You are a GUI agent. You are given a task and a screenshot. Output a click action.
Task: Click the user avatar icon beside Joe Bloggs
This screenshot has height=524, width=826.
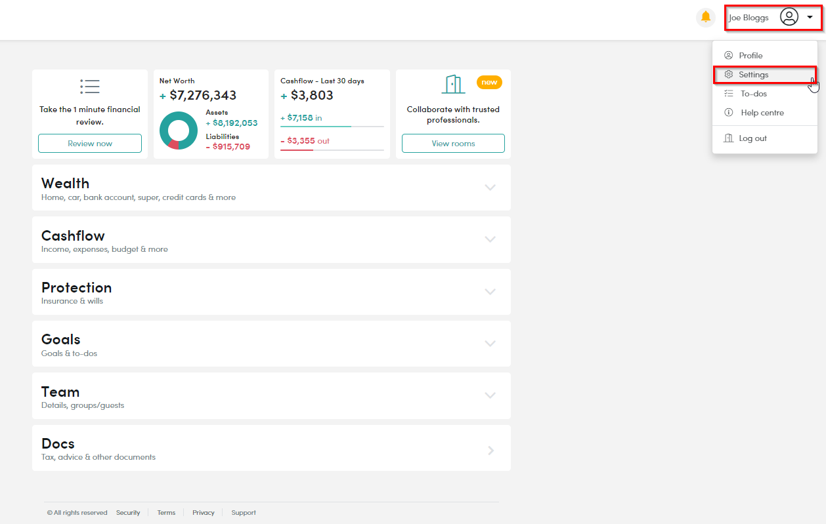[x=789, y=17]
